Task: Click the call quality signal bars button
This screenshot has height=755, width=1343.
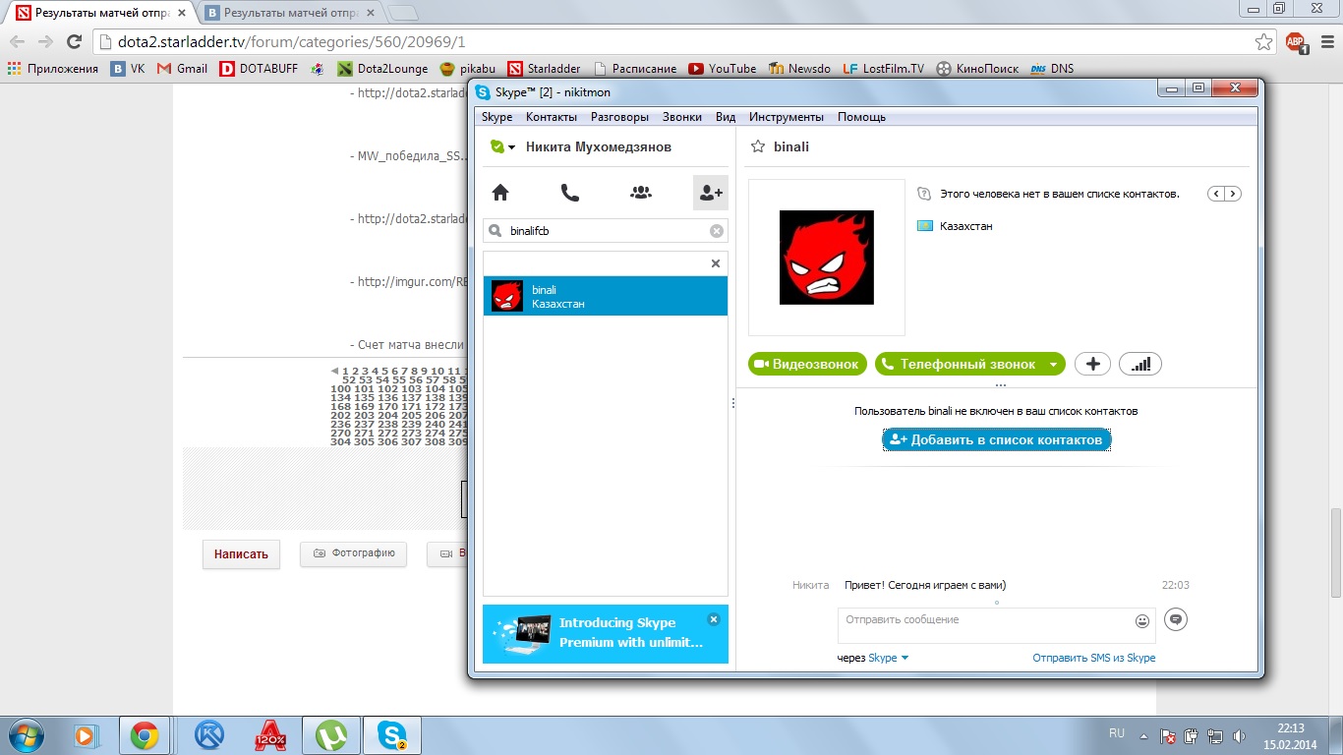Action: (1140, 364)
